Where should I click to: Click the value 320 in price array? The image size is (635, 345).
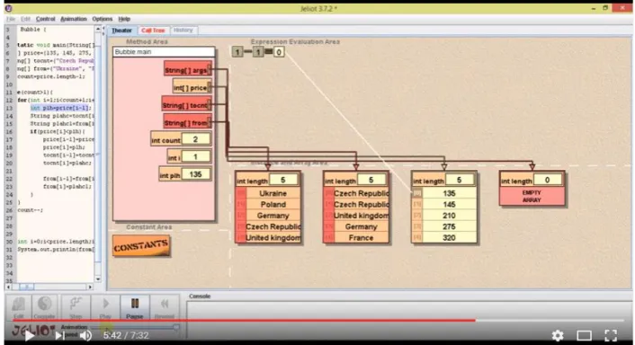click(449, 238)
